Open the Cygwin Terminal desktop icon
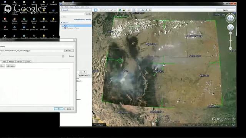The height and width of the screenshot is (138, 246). coord(15,12)
